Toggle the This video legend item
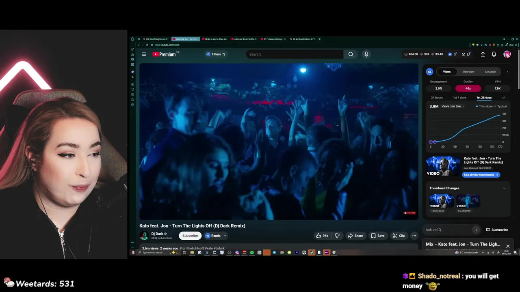The width and height of the screenshot is (520, 292). [484, 106]
